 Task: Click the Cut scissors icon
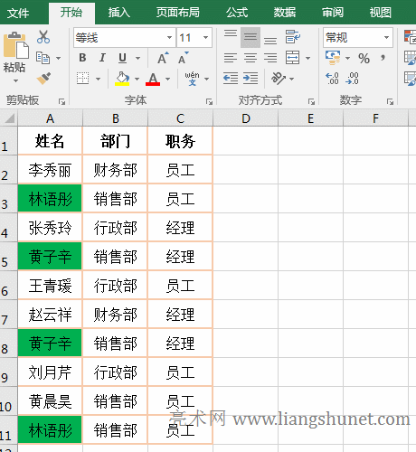coord(43,37)
